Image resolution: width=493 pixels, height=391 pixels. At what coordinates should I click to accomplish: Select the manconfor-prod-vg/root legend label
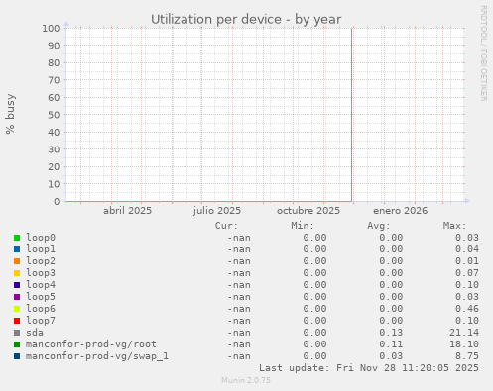(x=91, y=344)
